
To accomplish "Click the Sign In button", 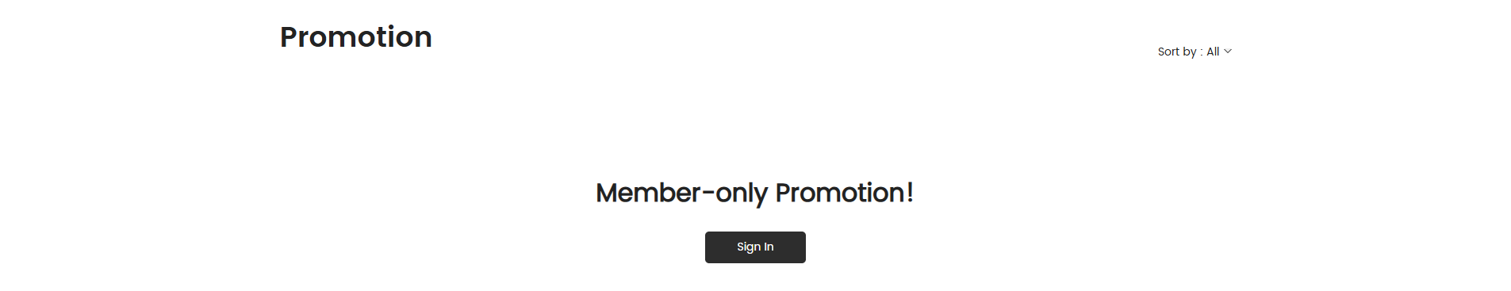I will click(x=755, y=247).
